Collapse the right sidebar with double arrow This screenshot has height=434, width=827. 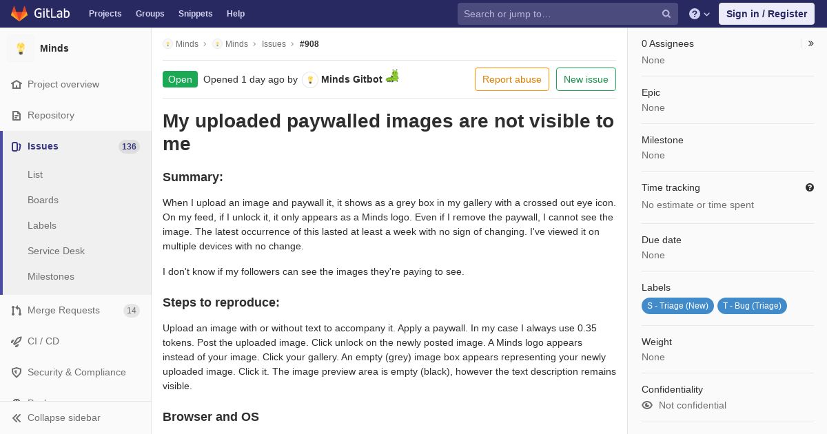[x=810, y=43]
